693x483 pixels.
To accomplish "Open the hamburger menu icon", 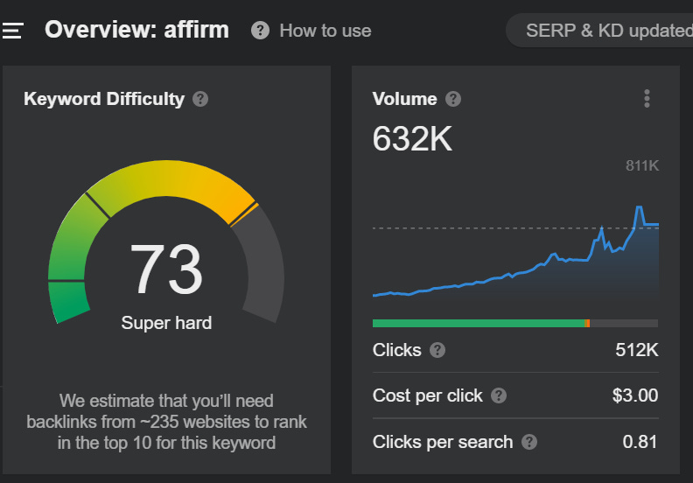I will coord(12,31).
